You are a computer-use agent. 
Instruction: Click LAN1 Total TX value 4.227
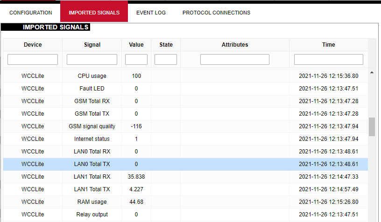click(x=136, y=189)
